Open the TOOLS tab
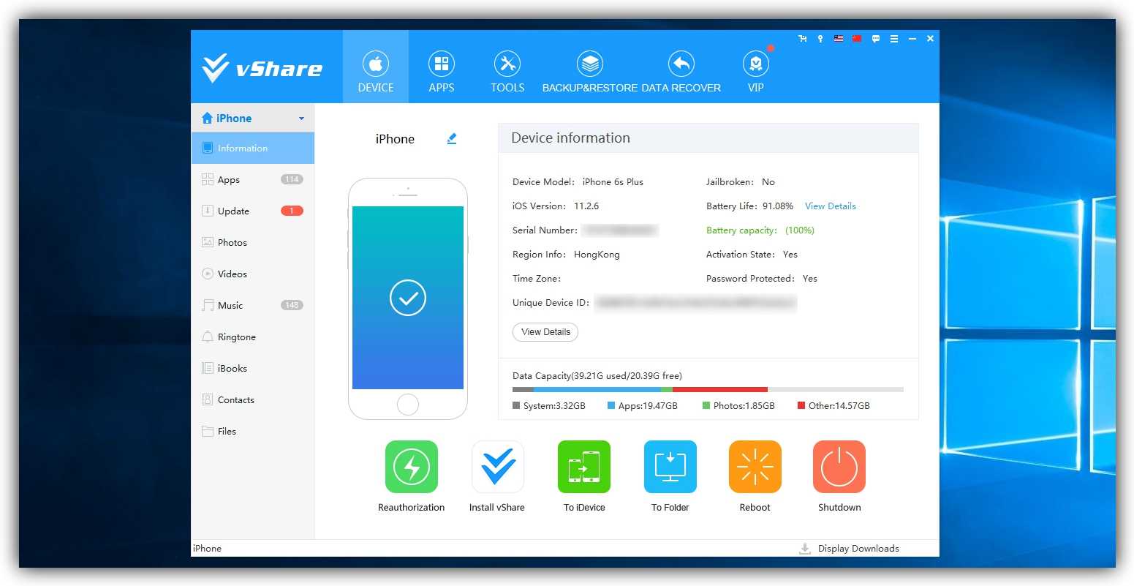Screen dimensions: 1134x586 (x=507, y=72)
